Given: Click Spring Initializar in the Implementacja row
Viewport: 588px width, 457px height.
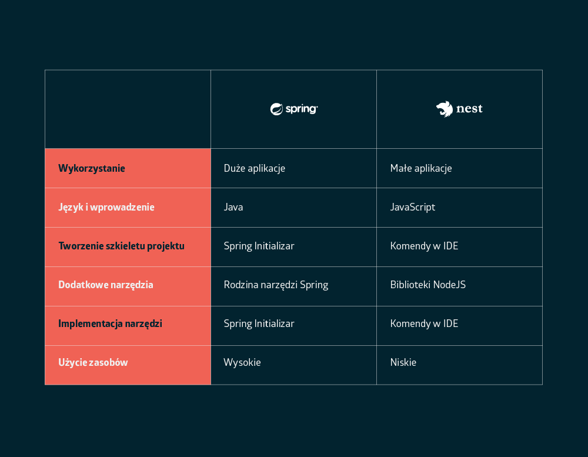Looking at the screenshot, I should [259, 323].
